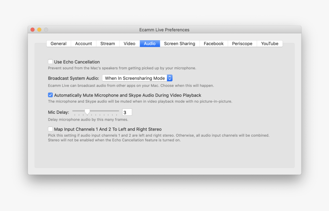The width and height of the screenshot is (329, 211).
Task: Click the Mic Delay slider thumb
Action: pos(87,112)
